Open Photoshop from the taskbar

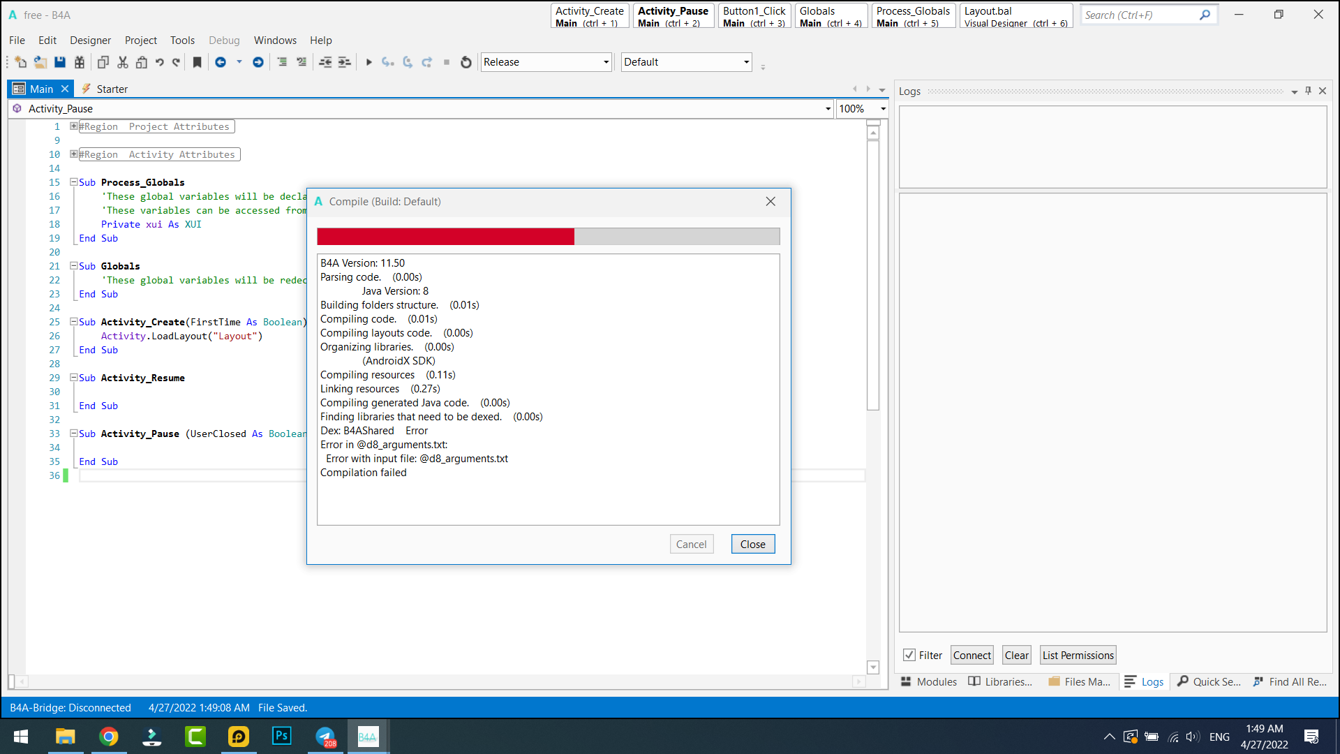[x=282, y=736]
